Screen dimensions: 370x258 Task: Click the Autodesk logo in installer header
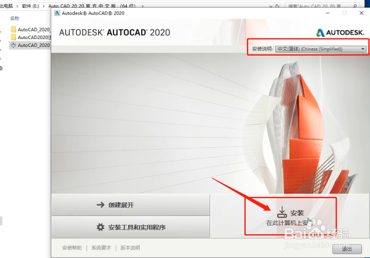click(x=340, y=33)
